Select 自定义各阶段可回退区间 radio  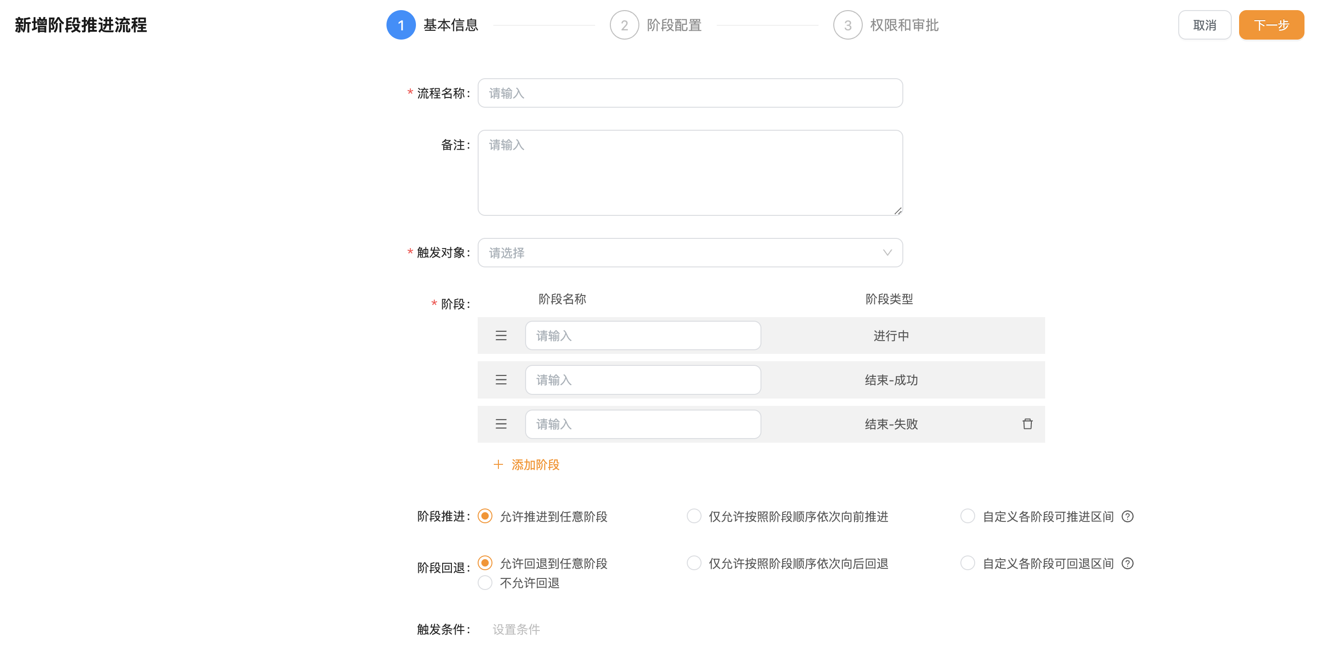[967, 563]
